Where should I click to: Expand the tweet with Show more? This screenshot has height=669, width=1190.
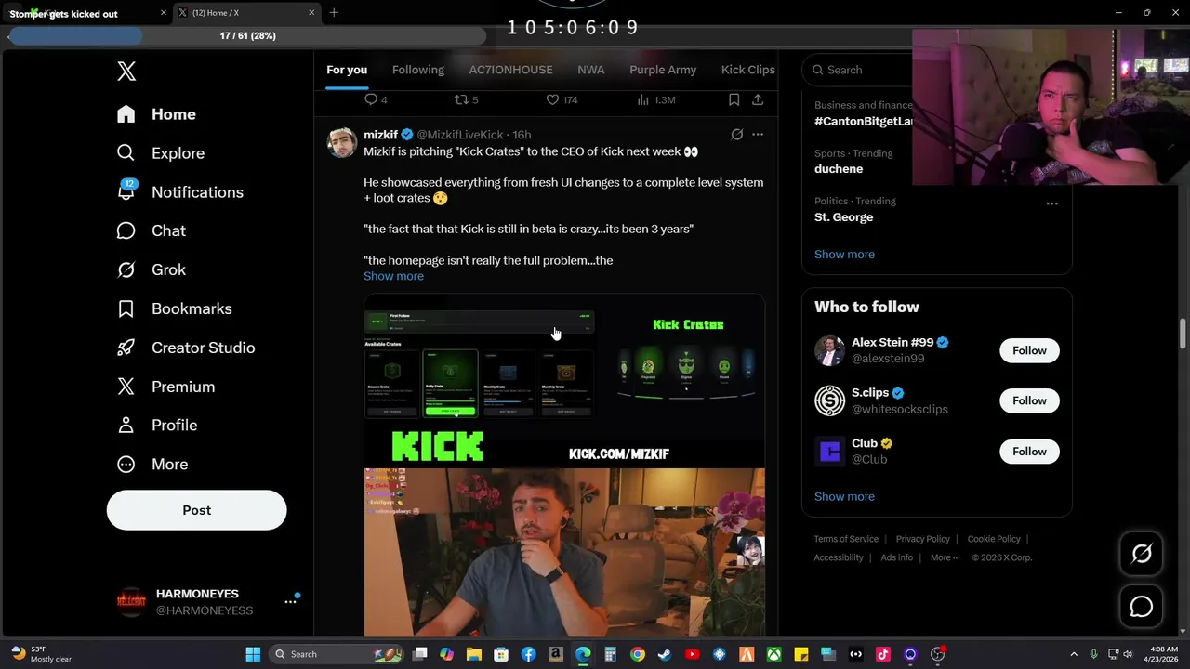[393, 276]
